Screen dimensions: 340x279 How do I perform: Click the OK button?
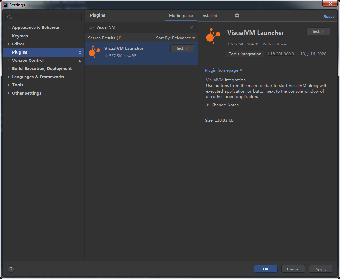tap(265, 269)
